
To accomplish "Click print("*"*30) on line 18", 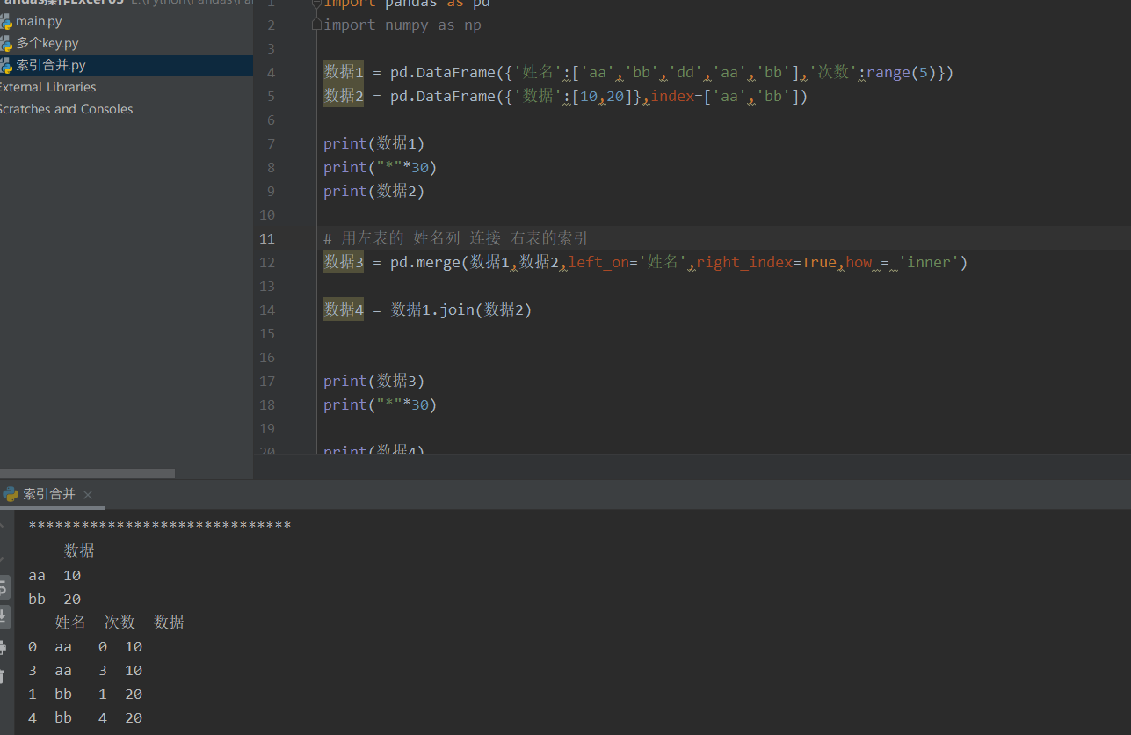I will click(380, 404).
